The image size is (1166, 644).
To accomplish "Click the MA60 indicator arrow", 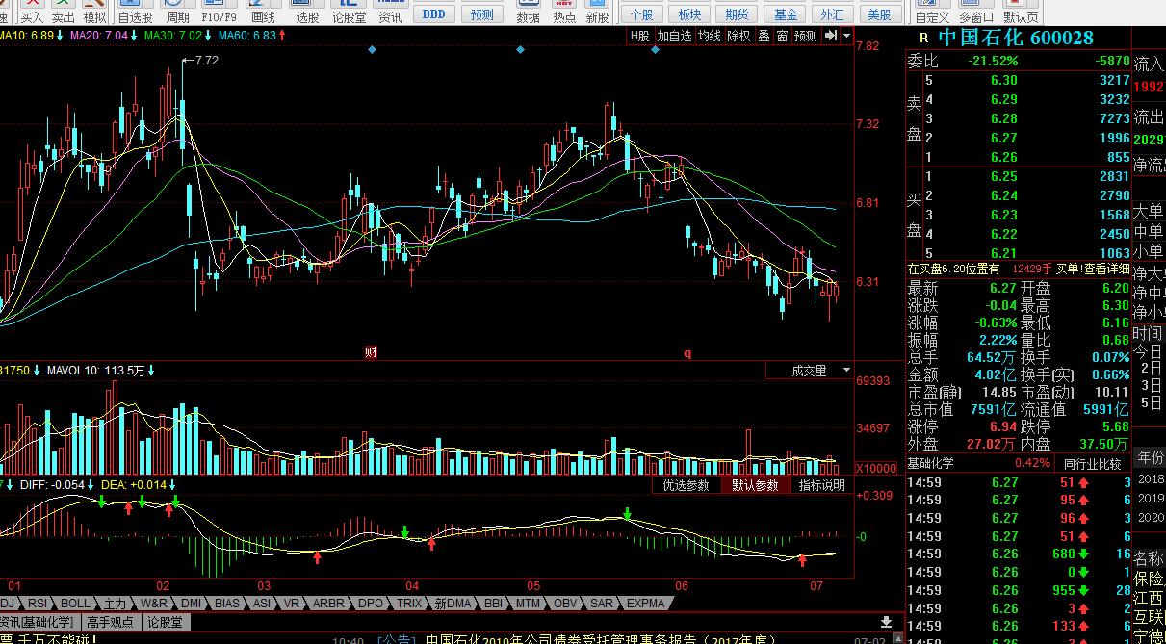I will (283, 36).
